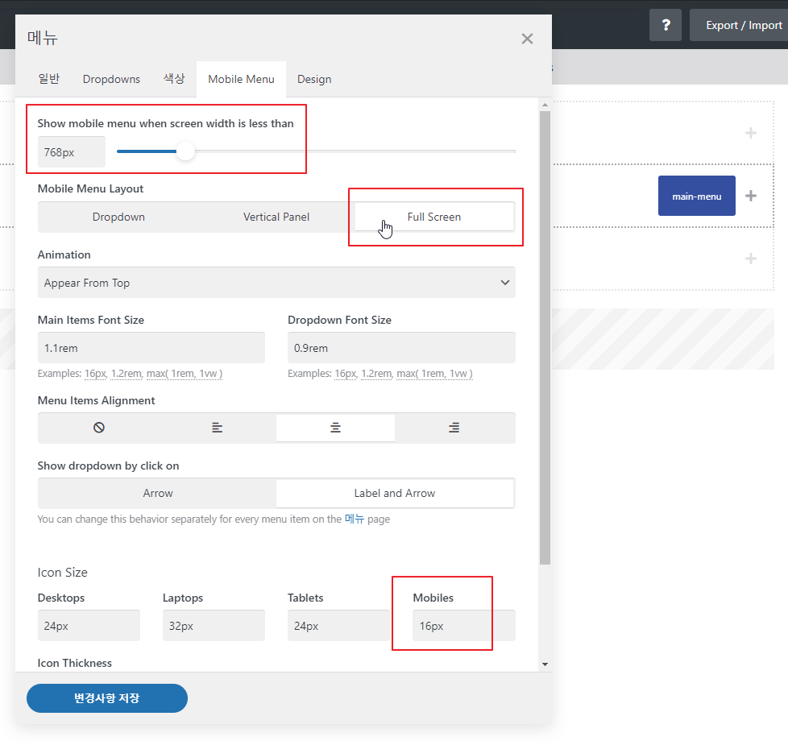Click the 1.2rem example under Main Items Font Size
The width and height of the screenshot is (788, 745).
pyautogui.click(x=126, y=374)
